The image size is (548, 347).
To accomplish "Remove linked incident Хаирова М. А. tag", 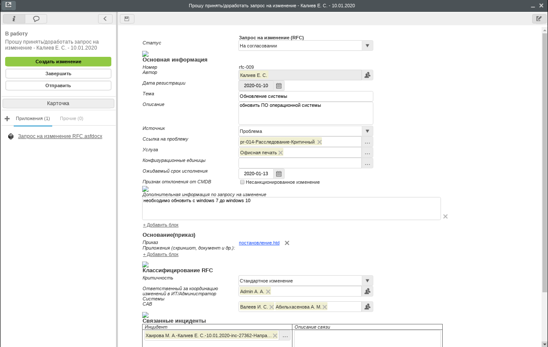I will click(x=275, y=335).
